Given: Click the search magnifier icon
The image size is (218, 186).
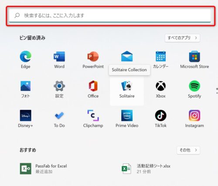Looking at the screenshot, I should (x=17, y=15).
